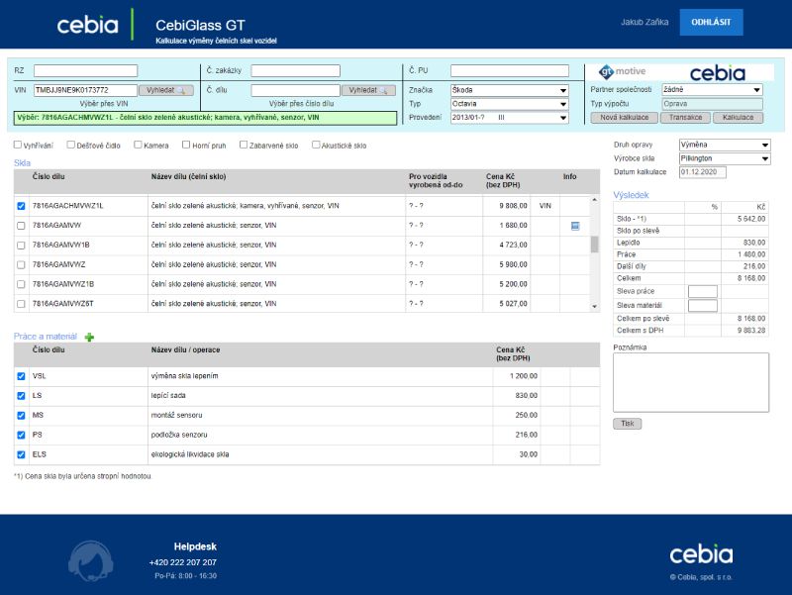Click the GT motive logo
Viewport: 792px width, 595px height.
click(x=623, y=71)
